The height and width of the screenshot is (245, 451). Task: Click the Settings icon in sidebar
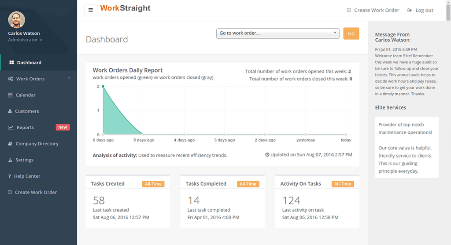coord(10,160)
